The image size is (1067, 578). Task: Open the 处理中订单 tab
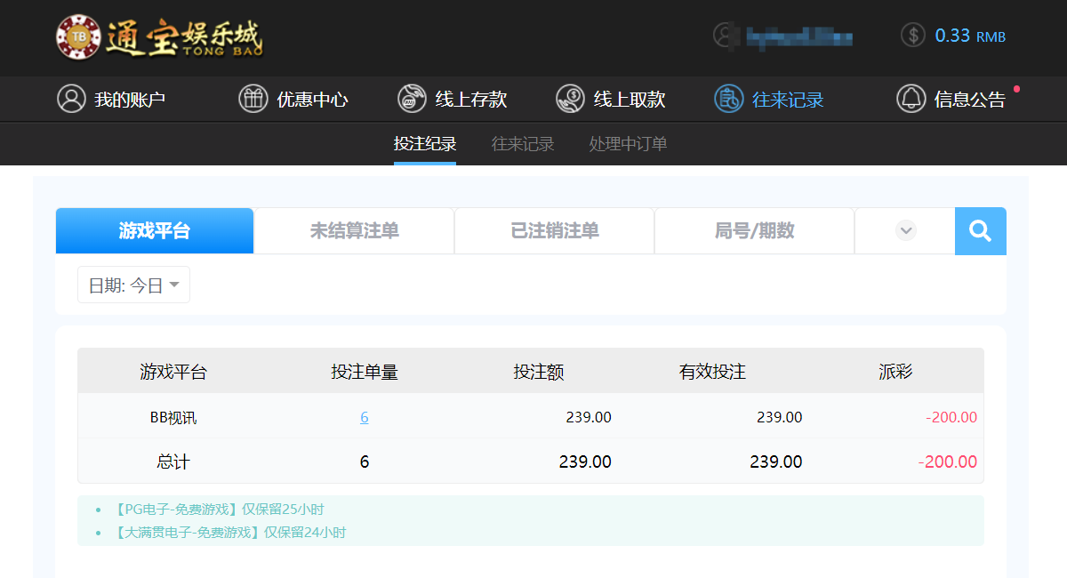tap(626, 143)
